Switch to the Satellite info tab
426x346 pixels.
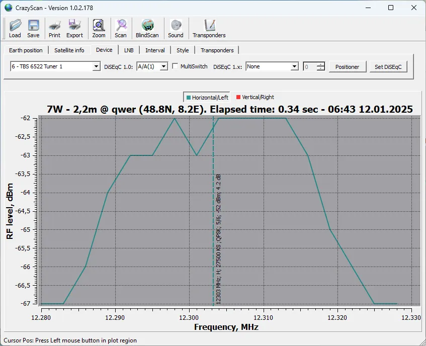pos(69,50)
